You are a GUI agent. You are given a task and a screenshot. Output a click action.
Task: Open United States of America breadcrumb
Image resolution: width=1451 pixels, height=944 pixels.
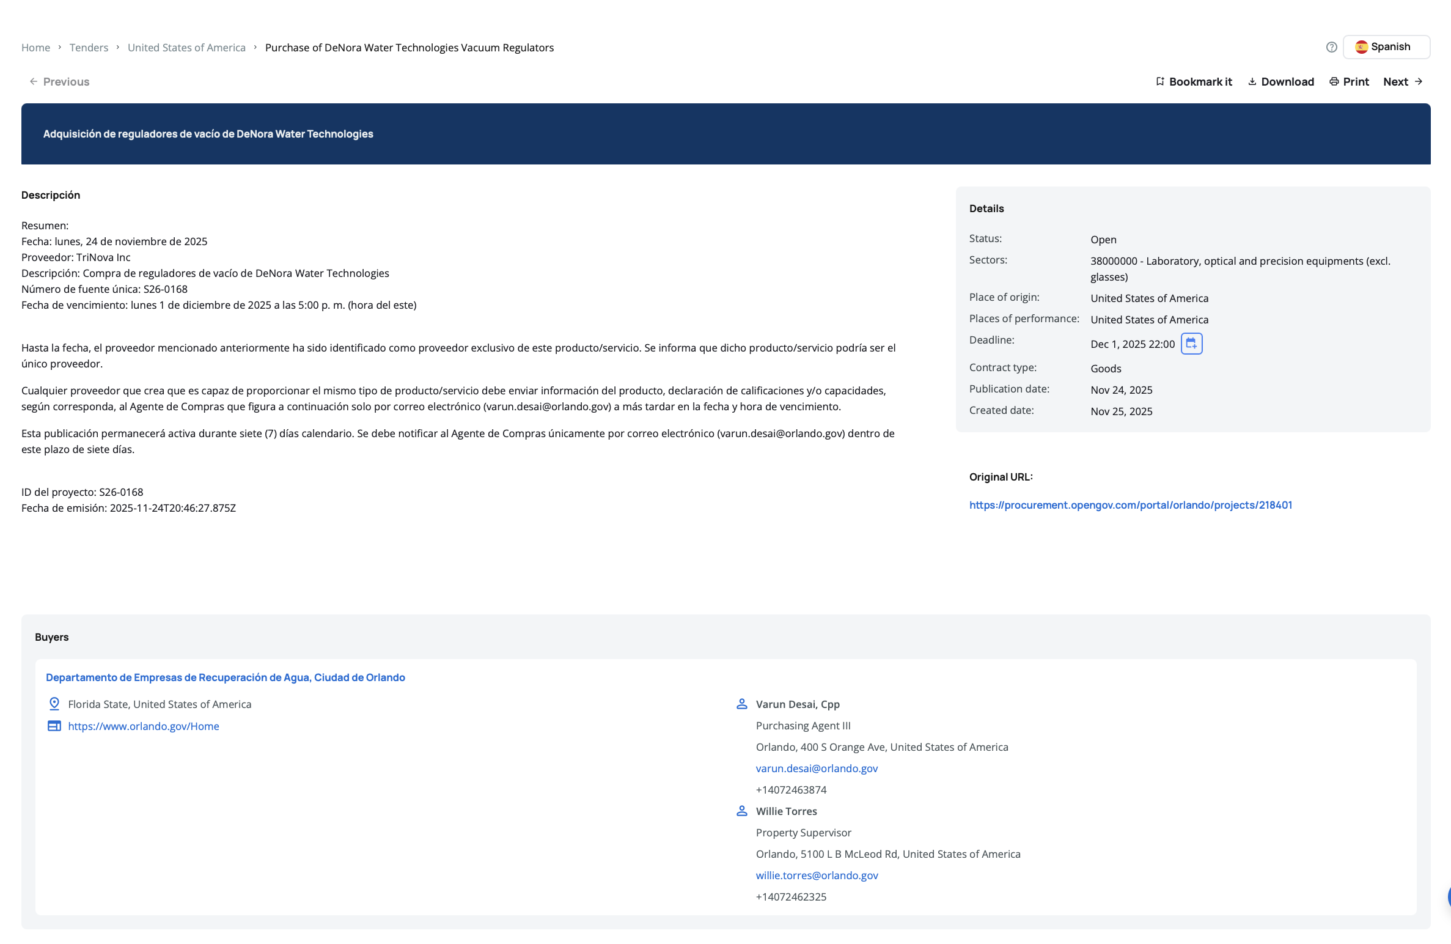pos(186,48)
